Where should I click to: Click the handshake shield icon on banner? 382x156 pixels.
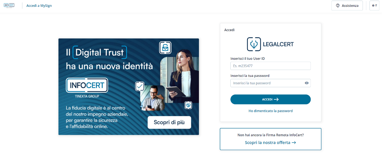[x=188, y=105]
